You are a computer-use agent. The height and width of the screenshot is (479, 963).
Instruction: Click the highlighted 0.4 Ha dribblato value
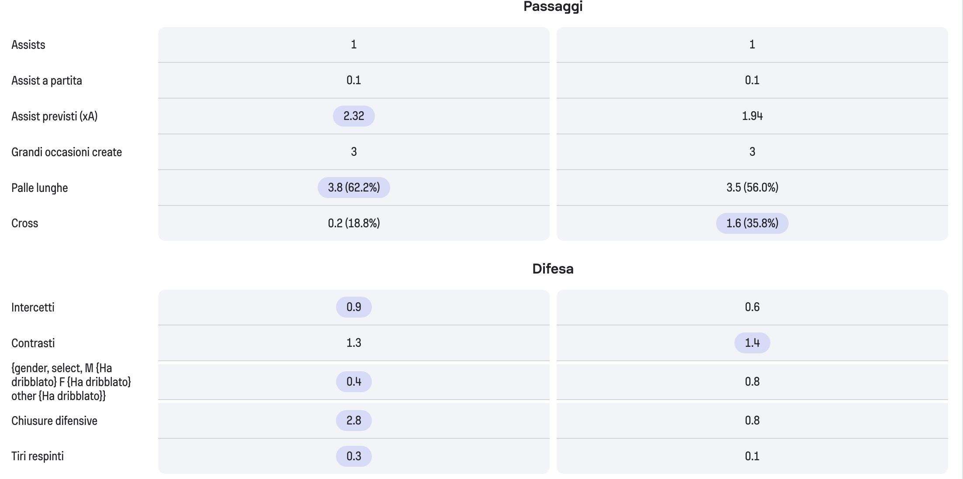(353, 382)
